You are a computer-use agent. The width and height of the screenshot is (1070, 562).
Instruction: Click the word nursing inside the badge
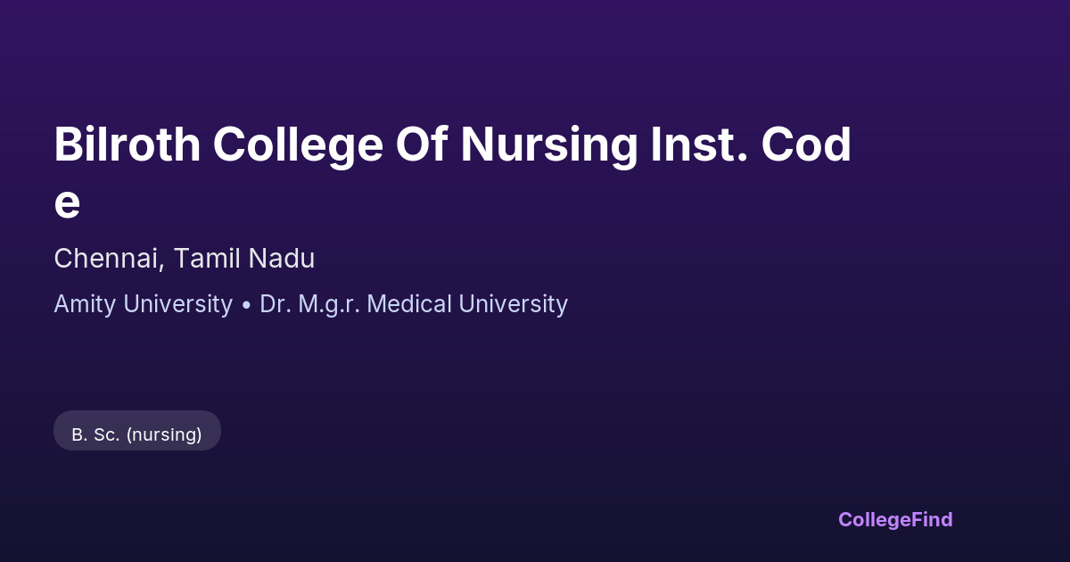click(164, 435)
